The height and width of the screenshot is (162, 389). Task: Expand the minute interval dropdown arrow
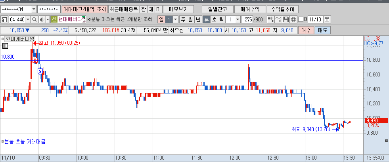[238, 19]
